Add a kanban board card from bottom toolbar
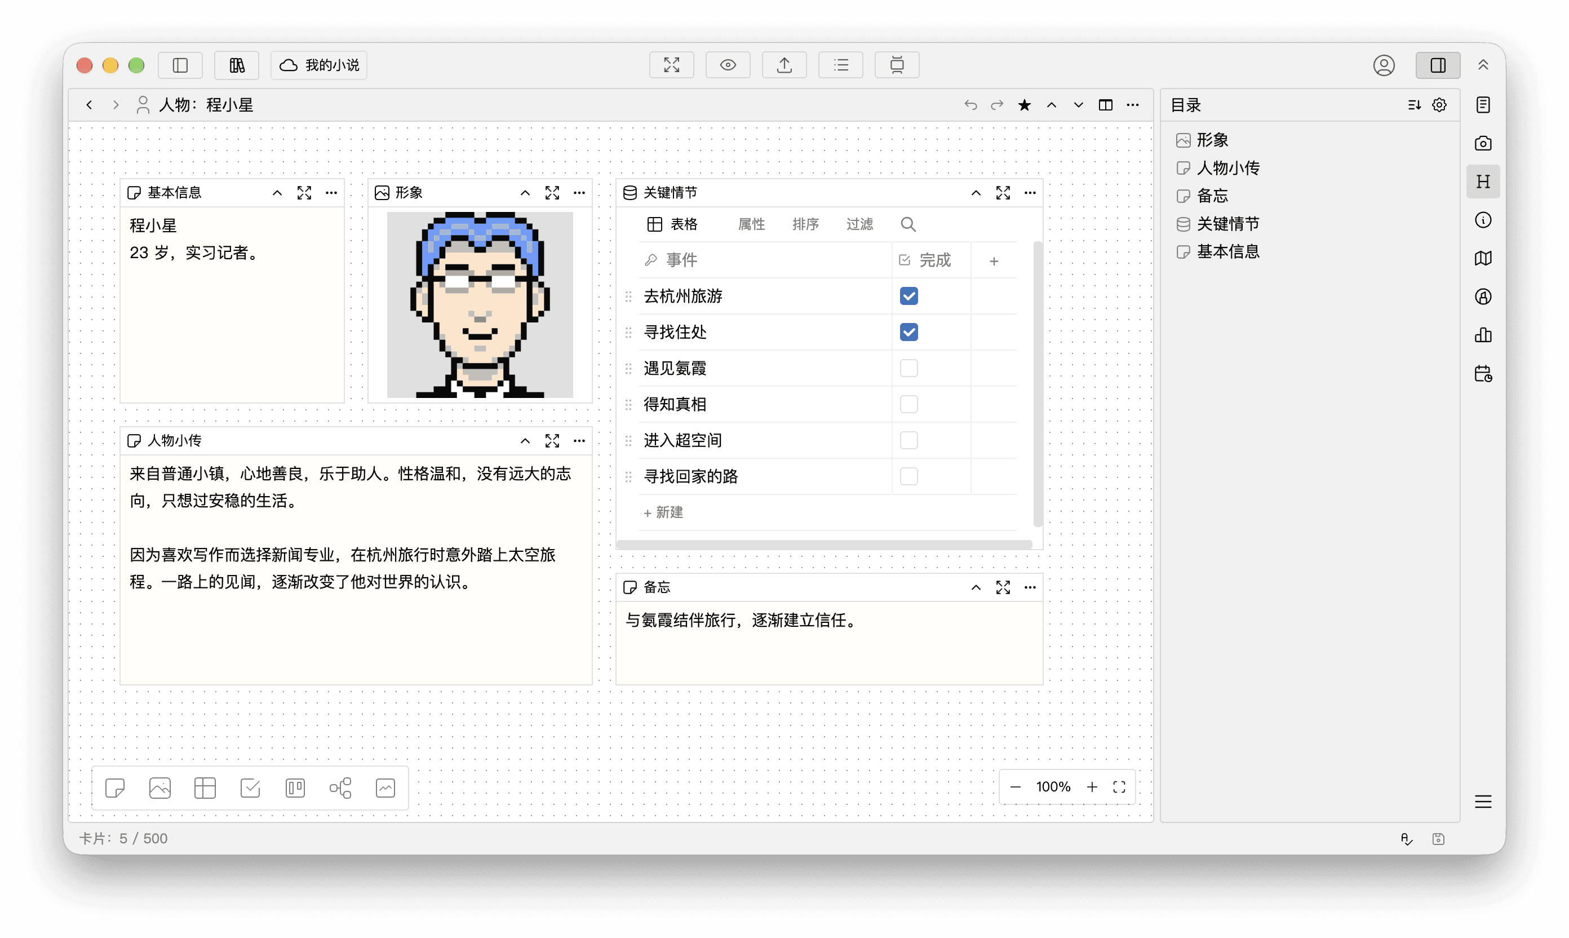The width and height of the screenshot is (1569, 938). click(295, 787)
